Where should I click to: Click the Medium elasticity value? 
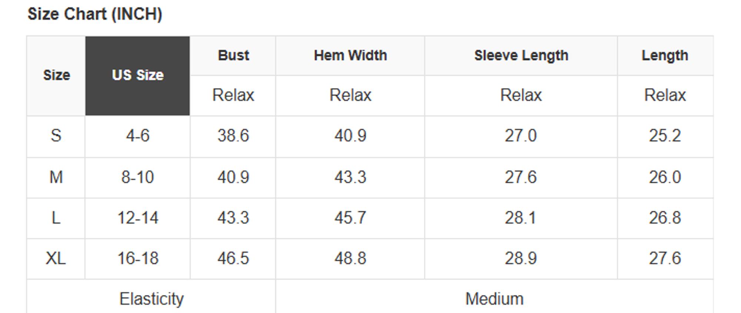[x=494, y=299]
